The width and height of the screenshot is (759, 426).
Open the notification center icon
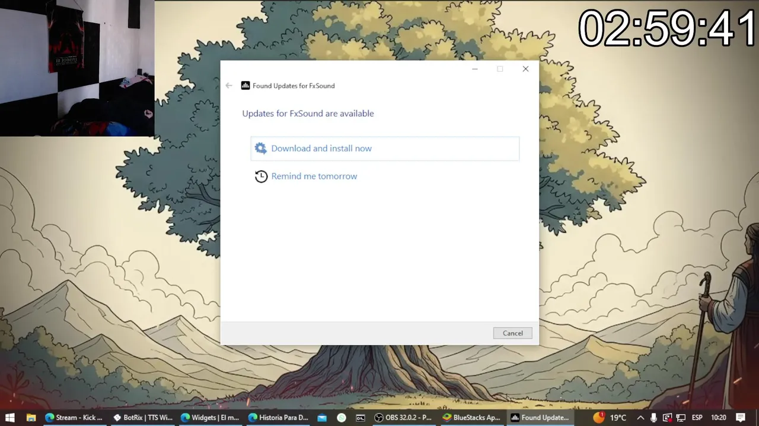(741, 418)
